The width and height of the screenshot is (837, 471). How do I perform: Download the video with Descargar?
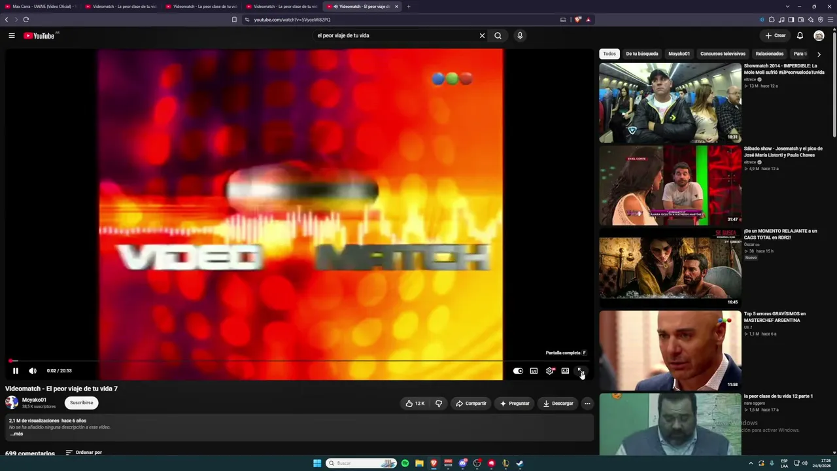pos(558,404)
